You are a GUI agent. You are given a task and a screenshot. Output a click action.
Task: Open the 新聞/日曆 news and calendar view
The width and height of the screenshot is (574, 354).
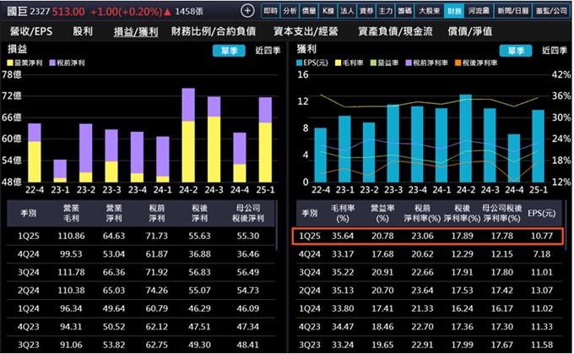pyautogui.click(x=510, y=11)
